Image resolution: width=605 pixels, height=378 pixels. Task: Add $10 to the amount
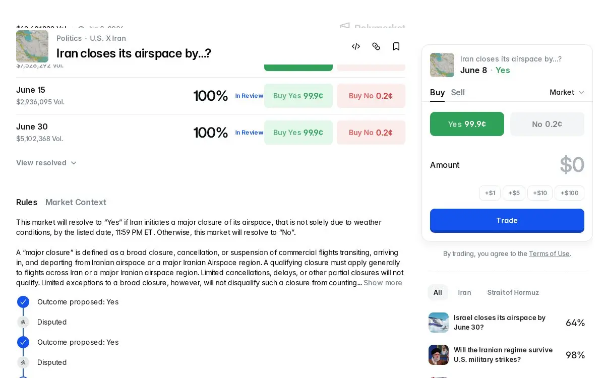[540, 193]
